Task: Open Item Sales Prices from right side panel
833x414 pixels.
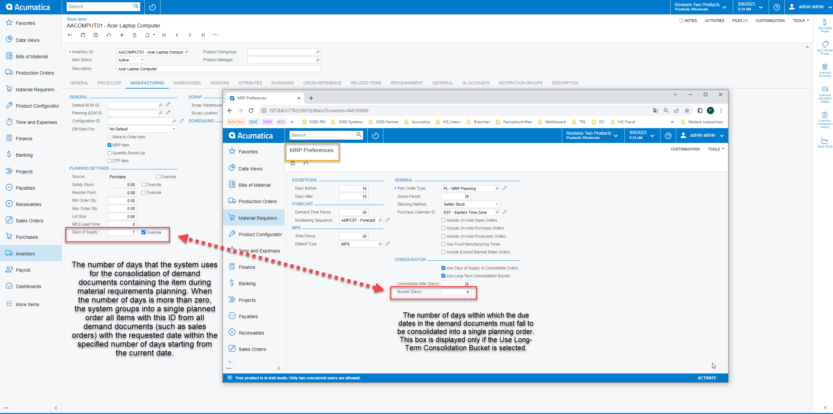Action: click(825, 26)
